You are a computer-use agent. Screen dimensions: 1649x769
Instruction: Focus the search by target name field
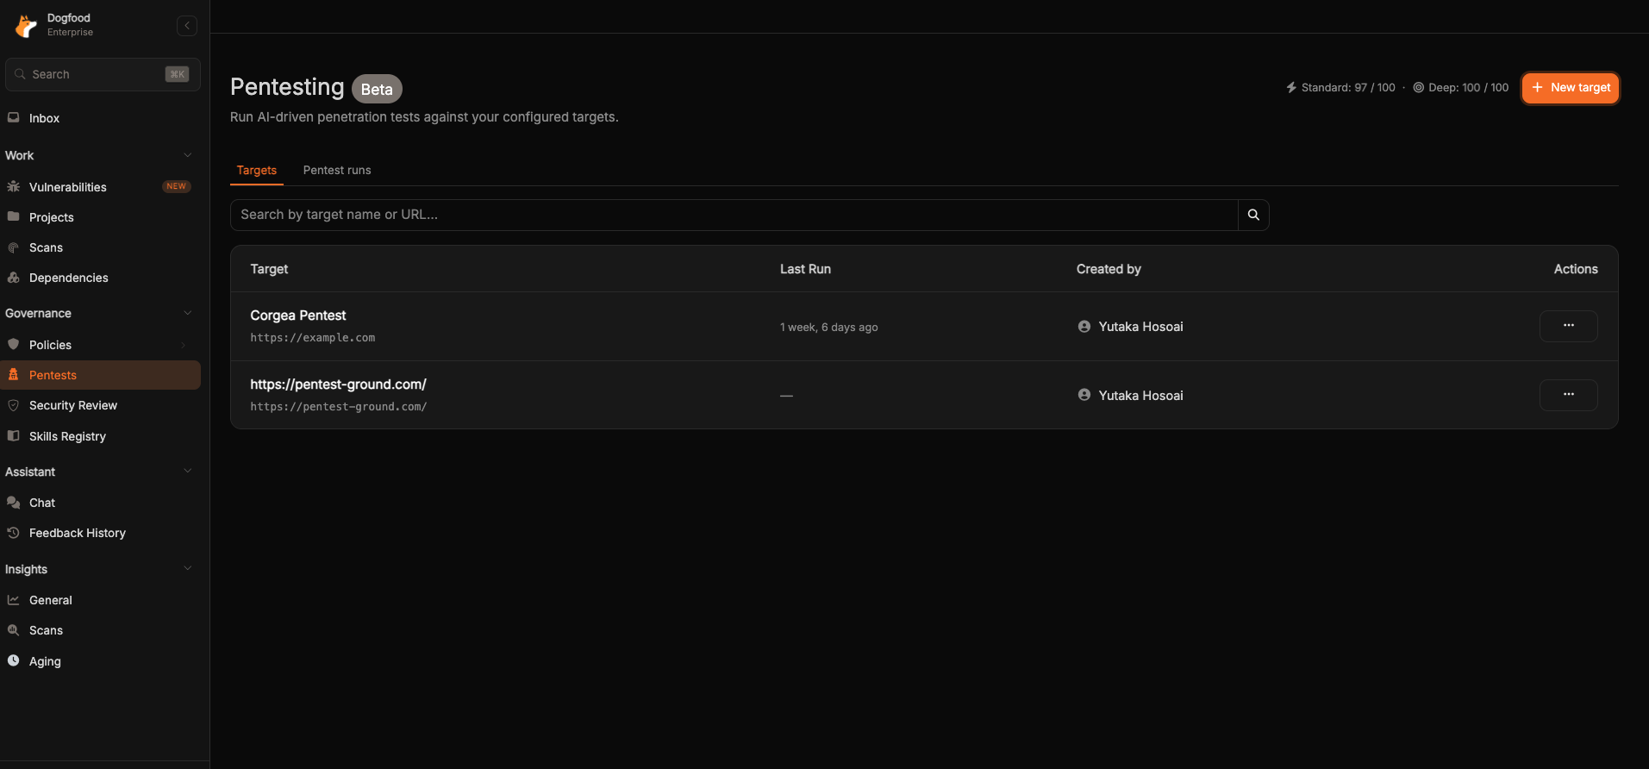click(734, 215)
